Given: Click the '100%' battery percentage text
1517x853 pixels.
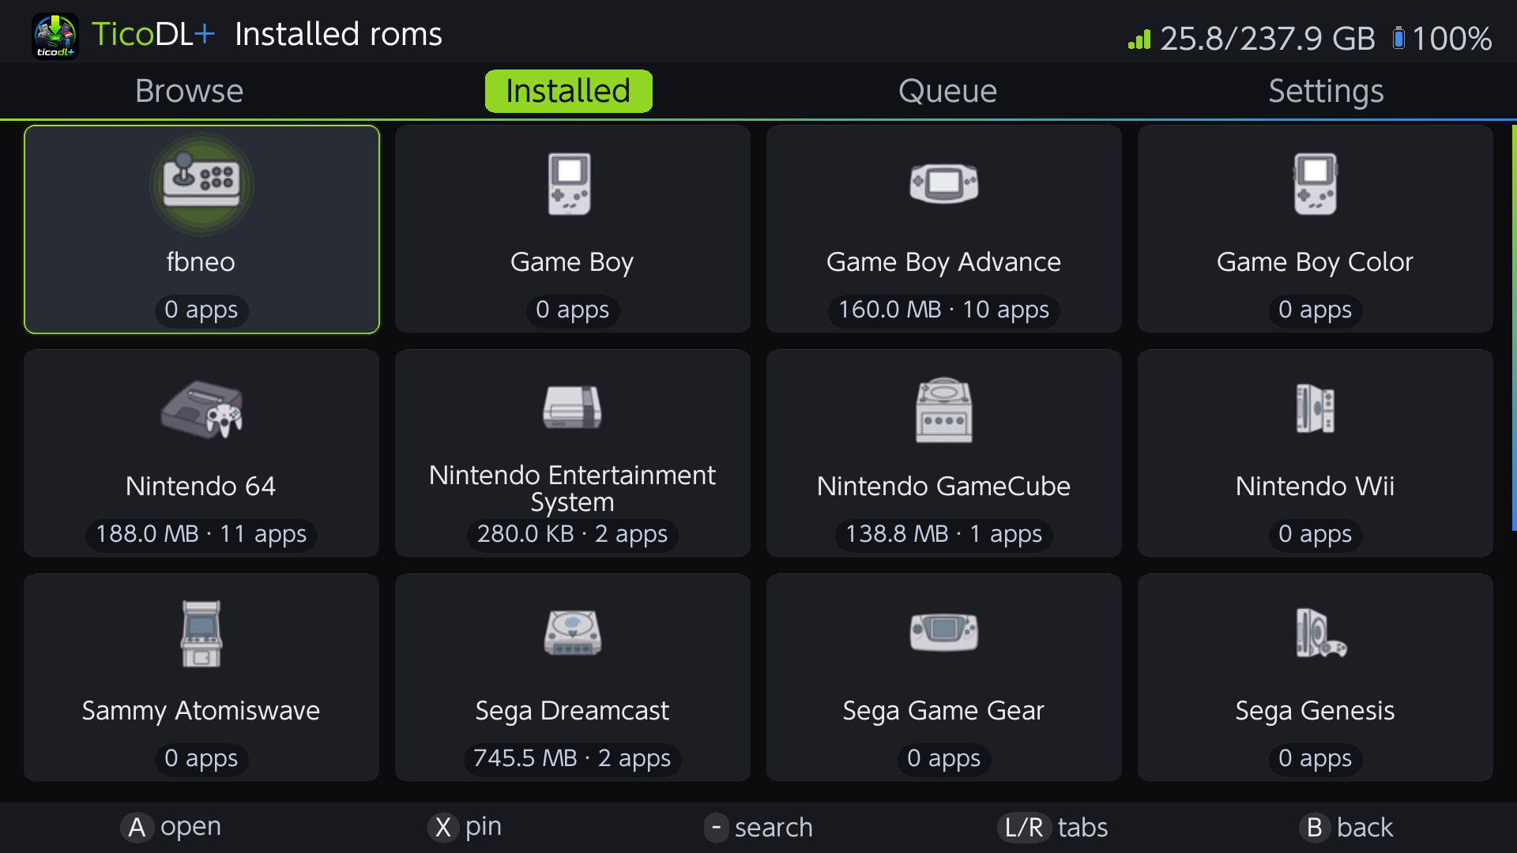Looking at the screenshot, I should click(x=1451, y=39).
